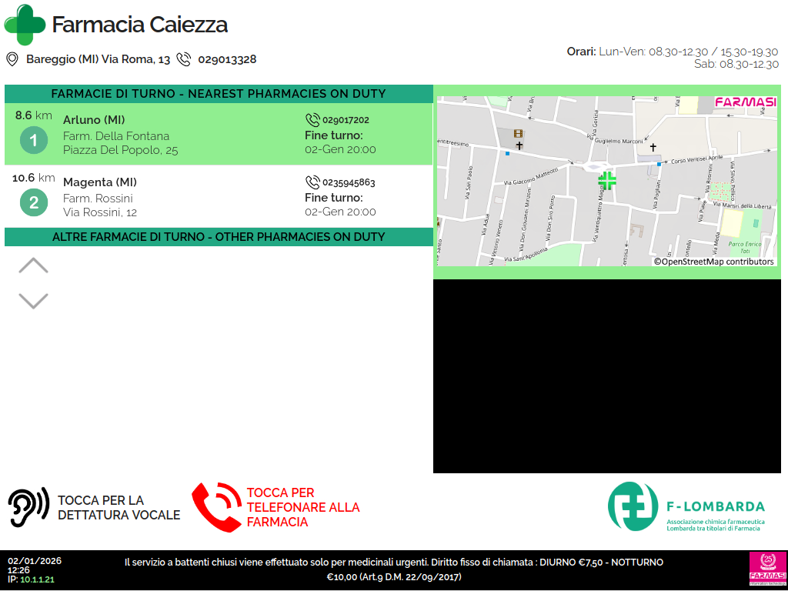The image size is (788, 591).
Task: Tap phone icon for Arluno pharmacy 029017202
Action: click(312, 120)
